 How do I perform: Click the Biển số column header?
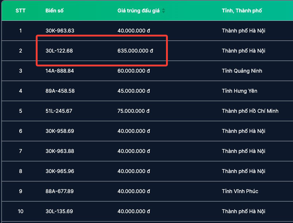tap(55, 11)
